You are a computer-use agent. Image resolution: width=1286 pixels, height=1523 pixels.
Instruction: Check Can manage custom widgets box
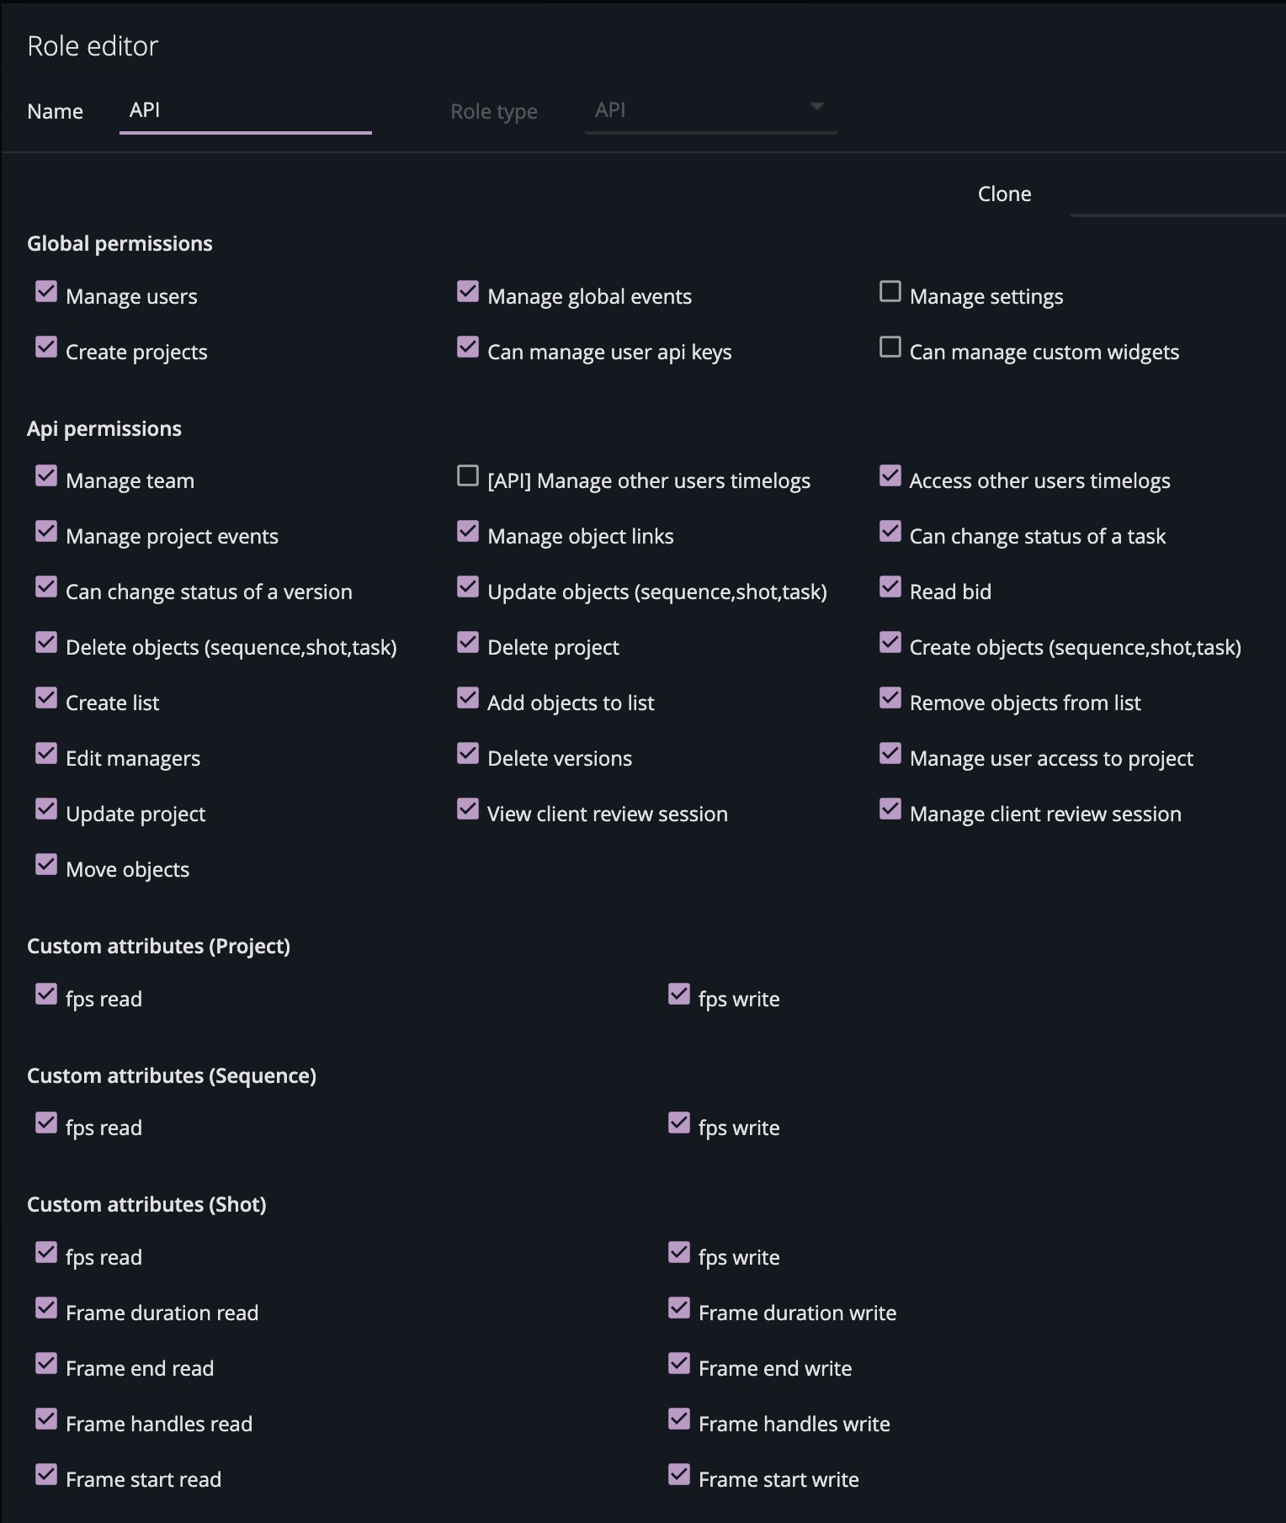click(x=890, y=348)
